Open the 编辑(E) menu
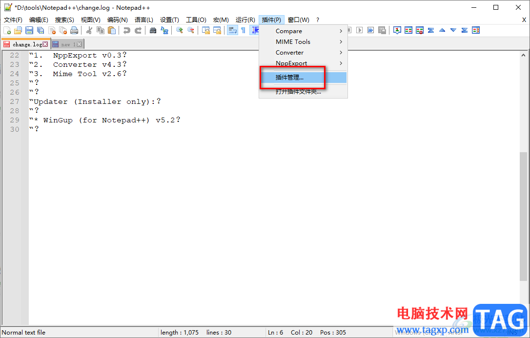Screen dimensions: 530x338 pyautogui.click(x=39, y=20)
